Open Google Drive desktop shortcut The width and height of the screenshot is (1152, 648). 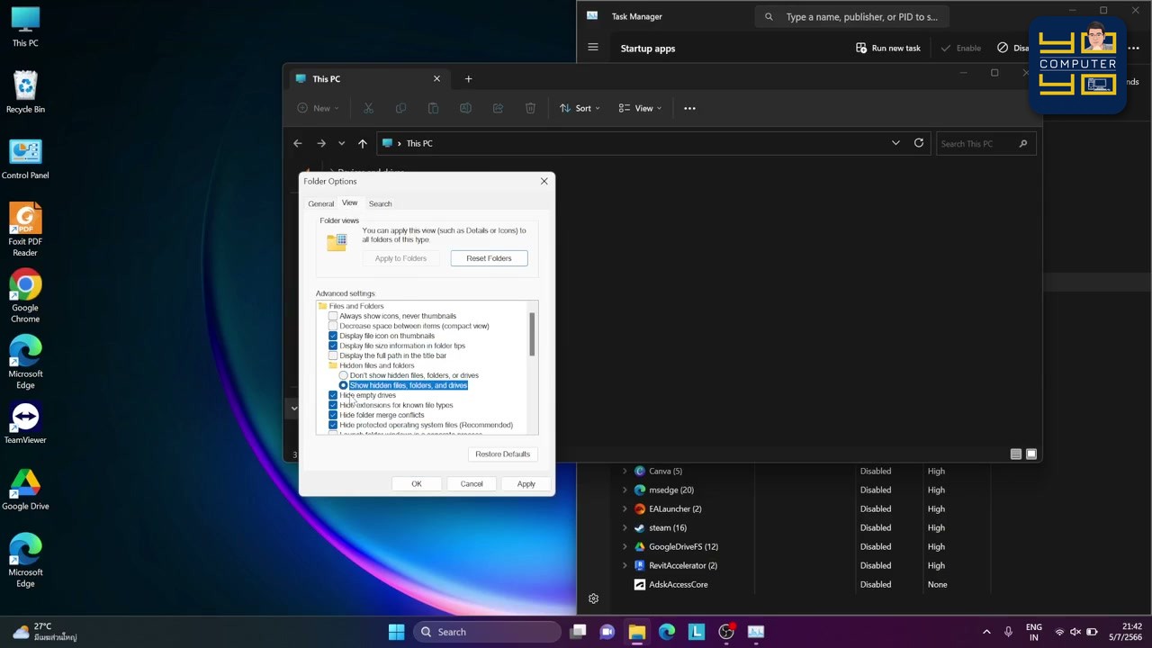tap(25, 490)
